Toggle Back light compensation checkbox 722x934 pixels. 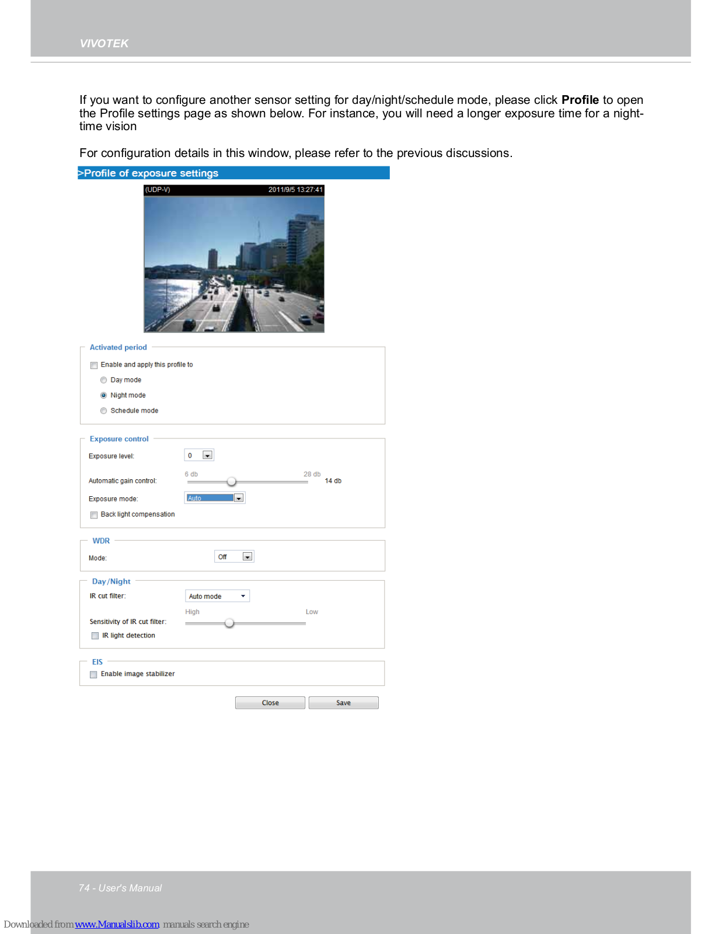tap(94, 515)
